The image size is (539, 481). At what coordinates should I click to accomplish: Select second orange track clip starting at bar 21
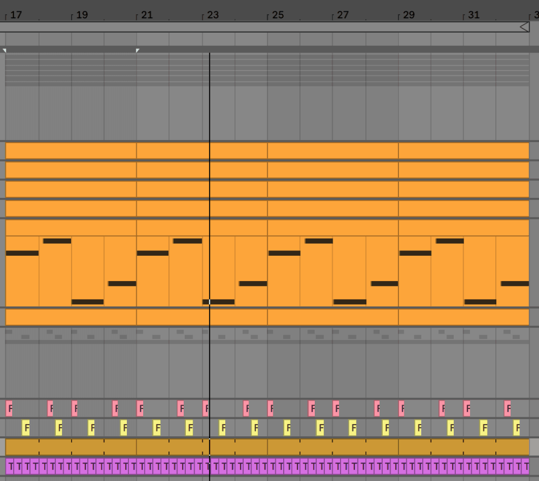pyautogui.click(x=202, y=170)
